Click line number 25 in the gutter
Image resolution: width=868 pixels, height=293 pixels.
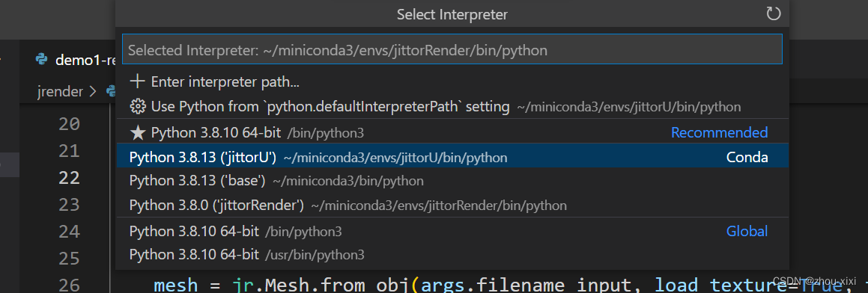(69, 258)
